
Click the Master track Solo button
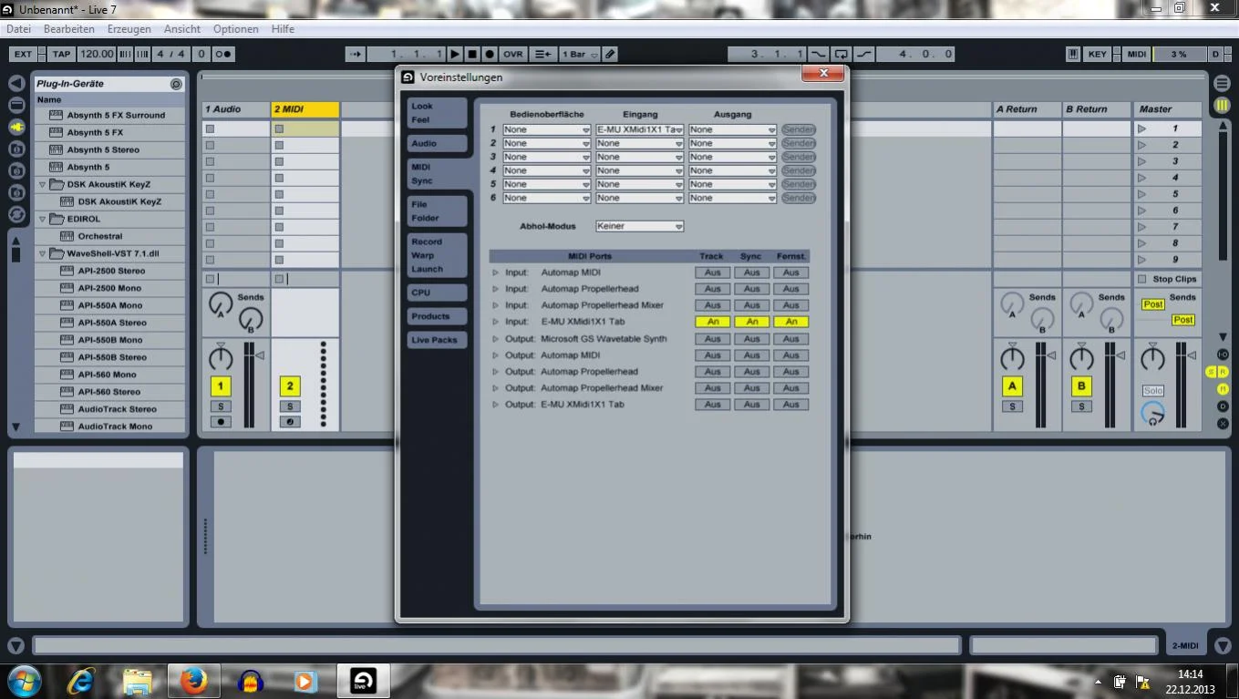tap(1153, 390)
